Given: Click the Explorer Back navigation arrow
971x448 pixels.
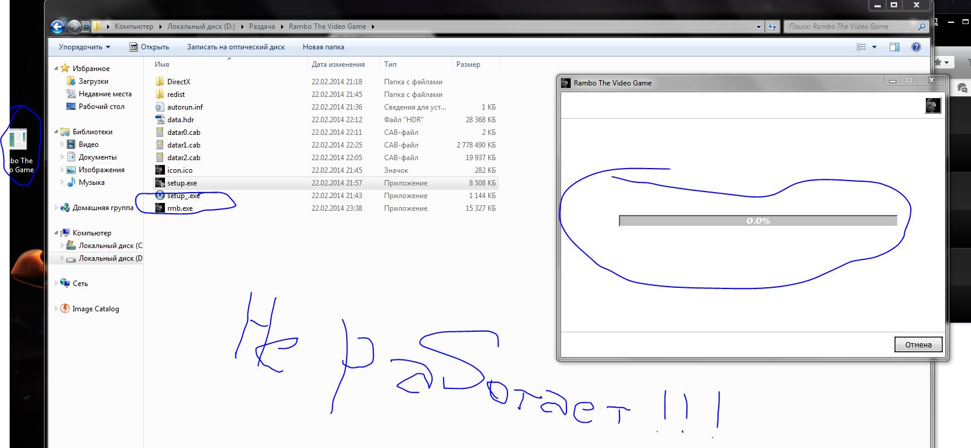Looking at the screenshot, I should point(58,26).
